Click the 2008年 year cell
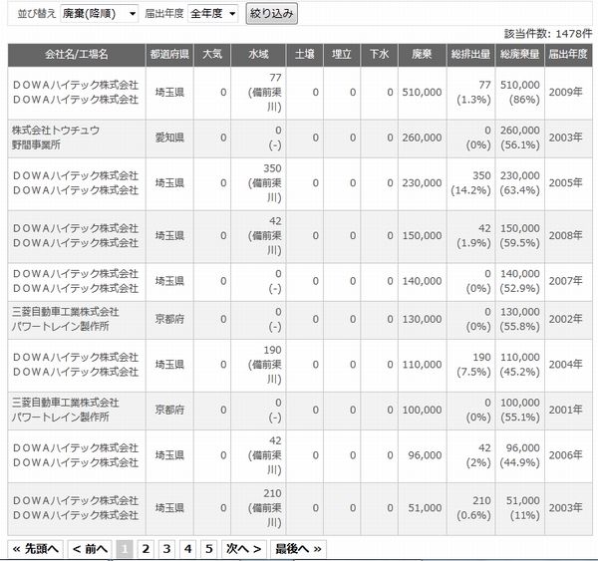 [x=568, y=236]
